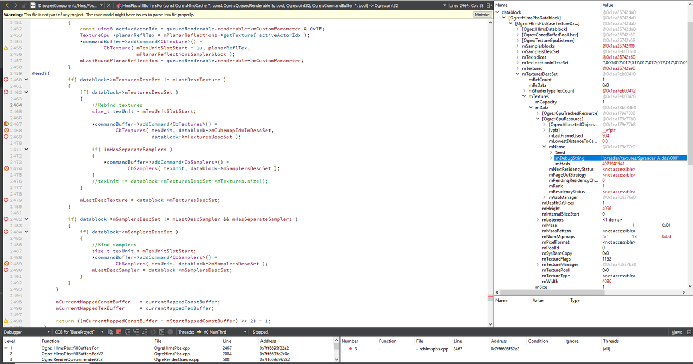This screenshot has height=364, width=693.
Task: Click the warning icon on line 2498
Action: (6, 321)
